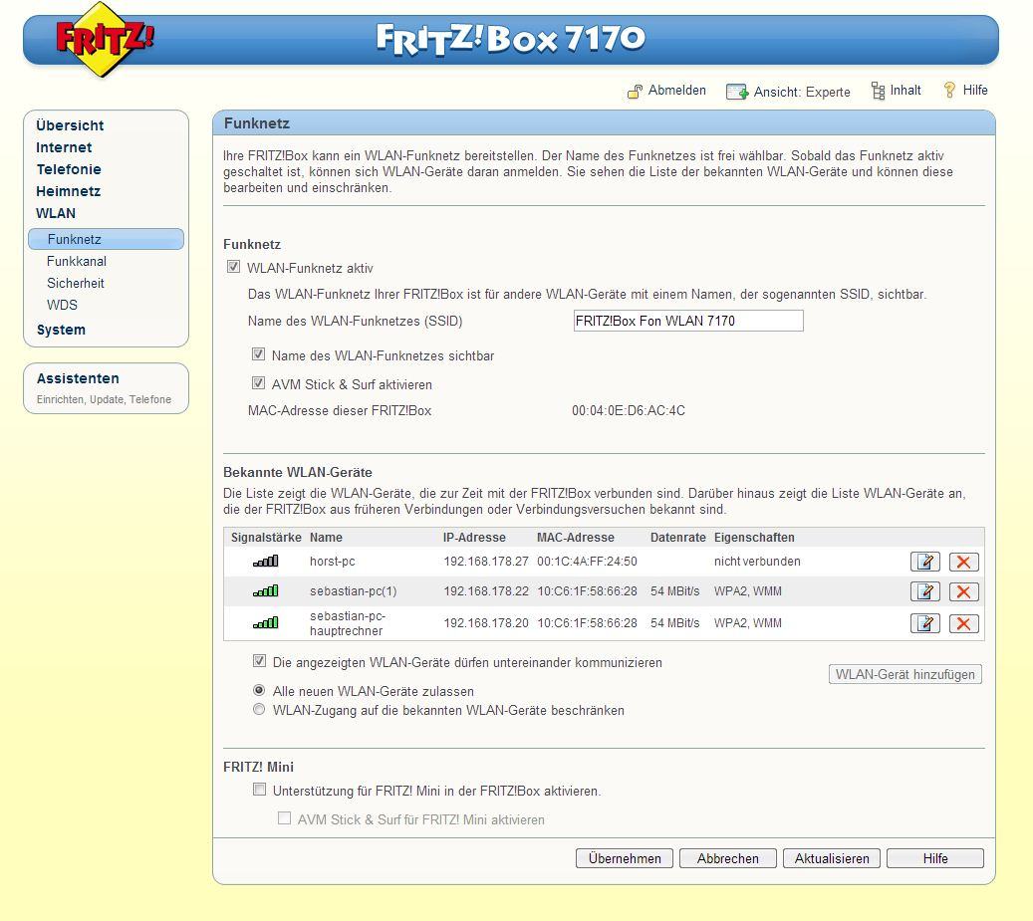Click IP address 192.168.178.22
Viewport: 1033px width, 921px height.
click(x=486, y=591)
